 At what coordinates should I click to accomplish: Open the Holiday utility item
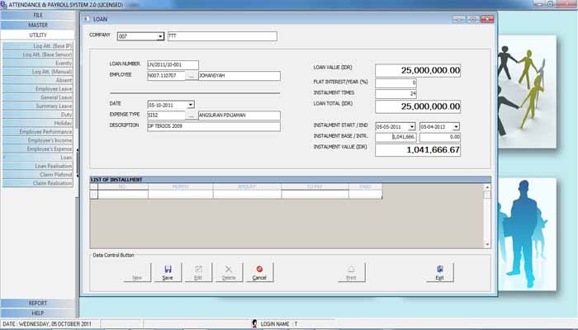click(38, 123)
